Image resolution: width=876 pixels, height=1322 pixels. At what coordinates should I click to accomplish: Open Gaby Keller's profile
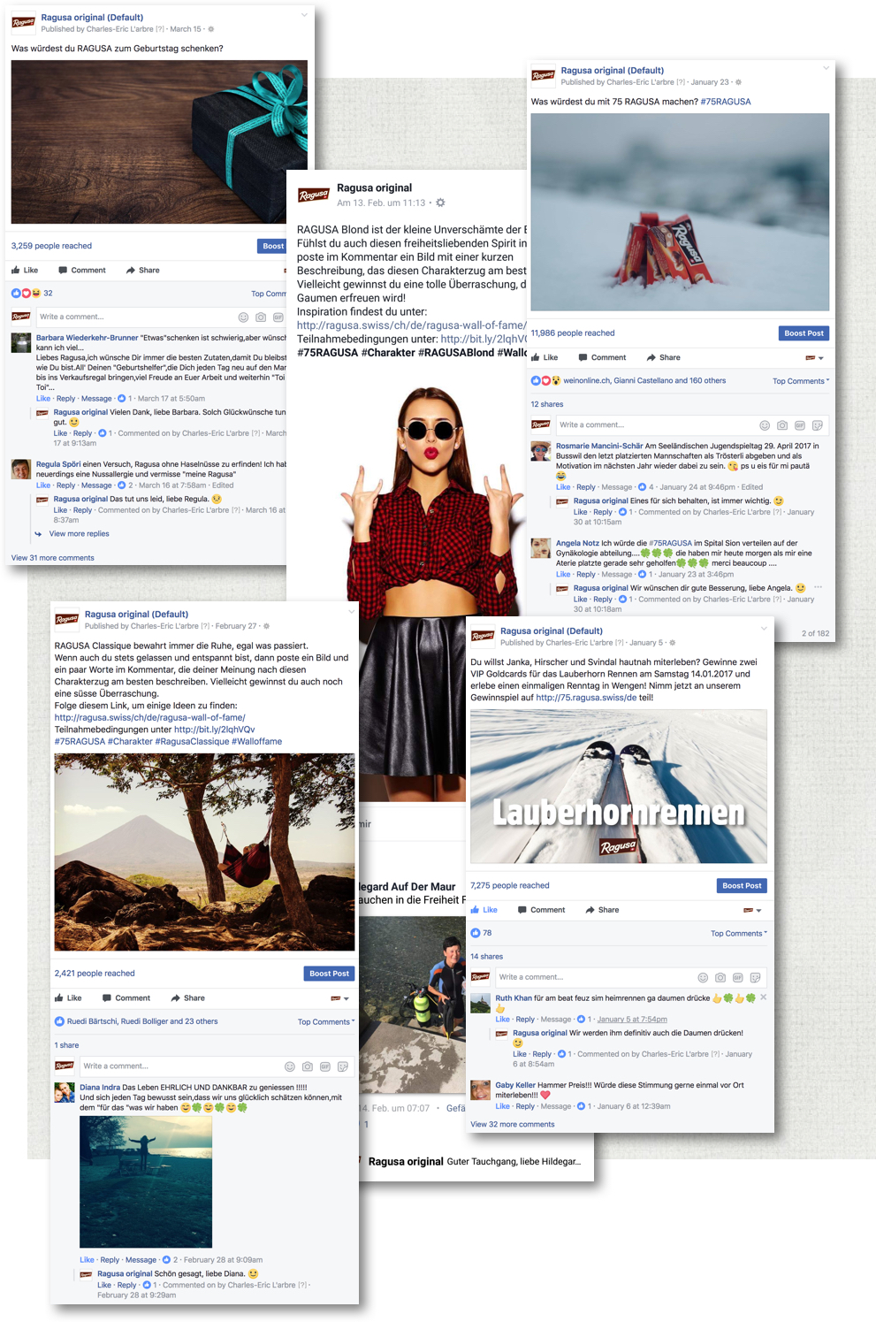(515, 1085)
